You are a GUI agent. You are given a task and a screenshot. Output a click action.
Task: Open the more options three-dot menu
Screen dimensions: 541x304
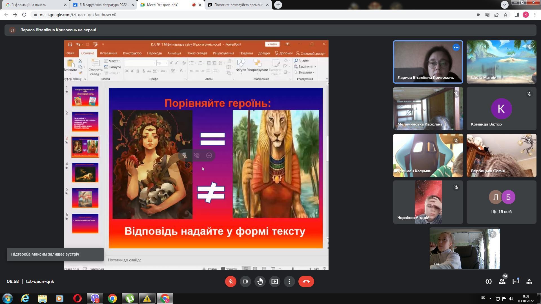[289, 281]
